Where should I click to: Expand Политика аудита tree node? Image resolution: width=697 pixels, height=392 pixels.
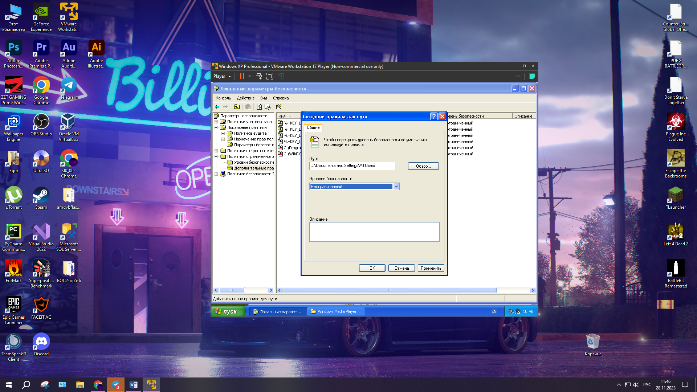223,133
